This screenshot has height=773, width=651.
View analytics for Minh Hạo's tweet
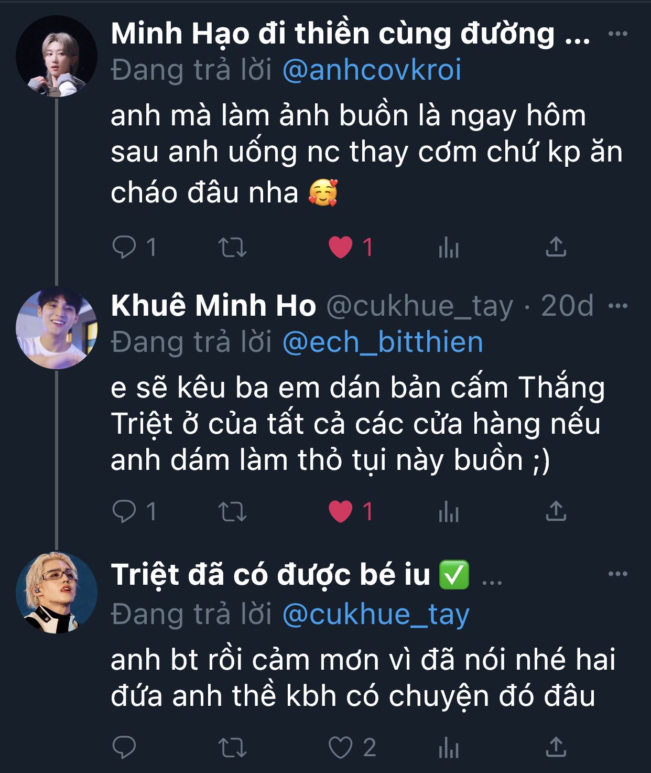coord(449,247)
